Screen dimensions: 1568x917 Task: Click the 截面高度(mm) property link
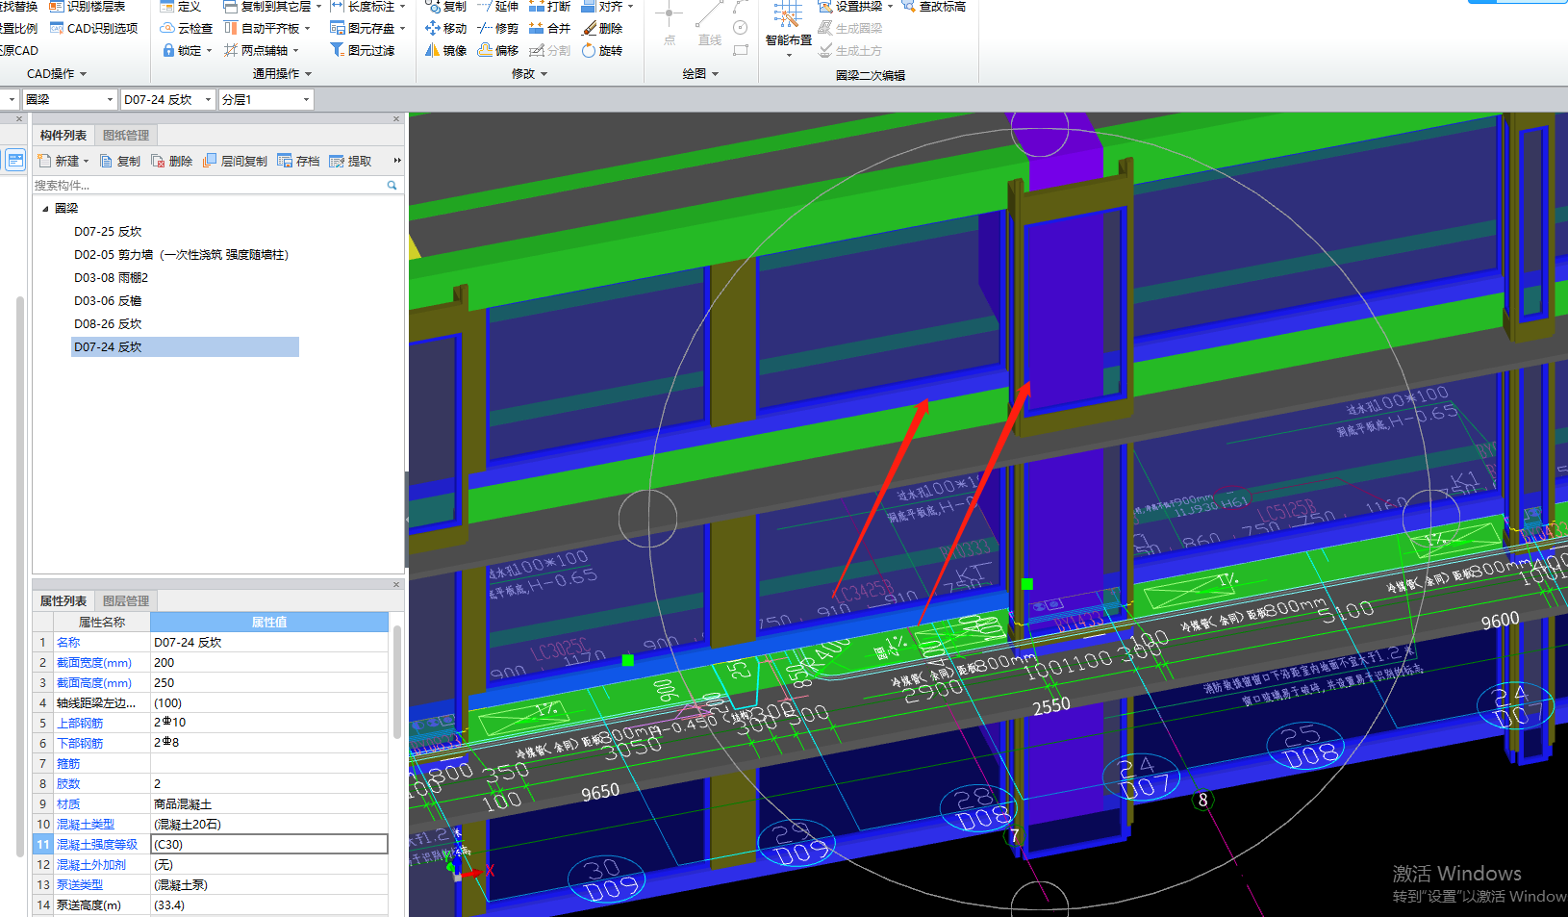(94, 682)
